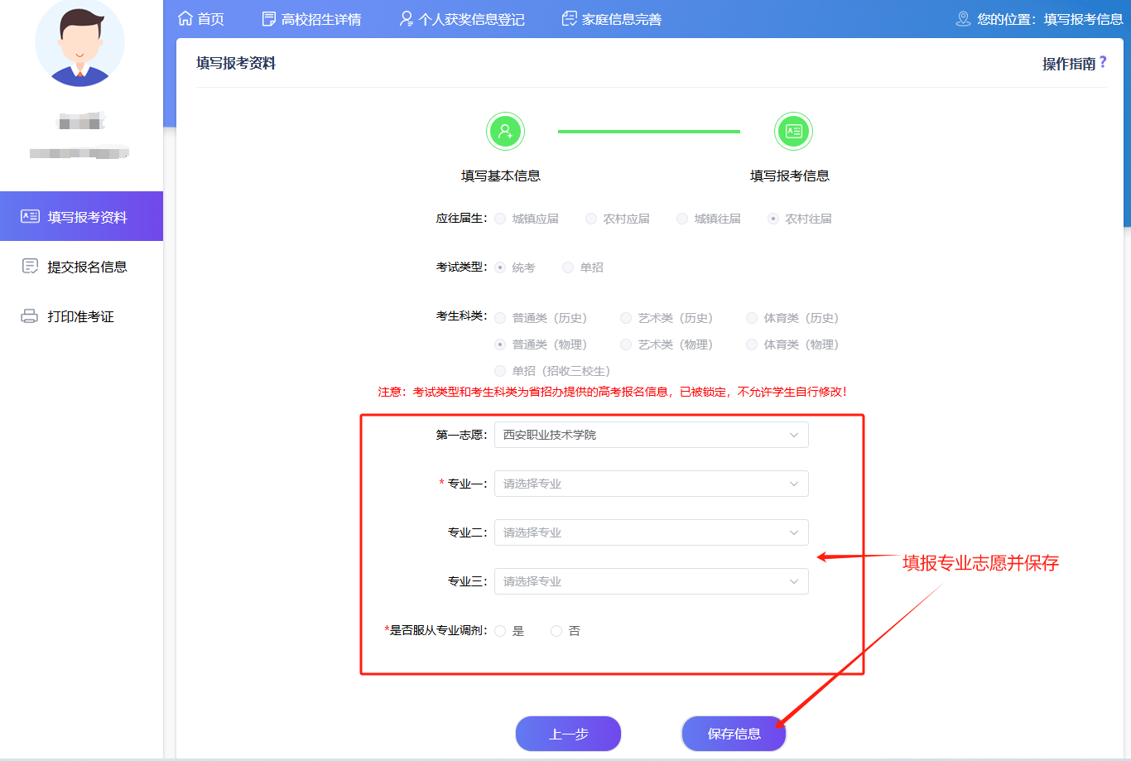The height and width of the screenshot is (761, 1131).
Task: Click the 个人获奖信息登记 person icon
Action: point(406,18)
